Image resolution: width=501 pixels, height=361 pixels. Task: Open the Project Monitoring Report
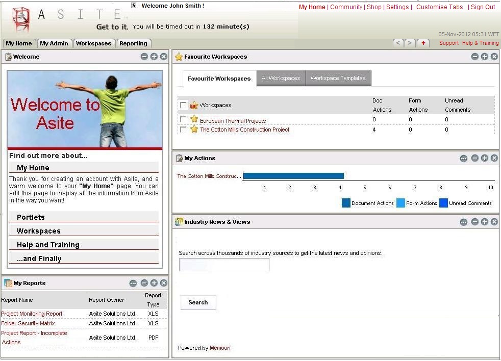[x=32, y=314]
